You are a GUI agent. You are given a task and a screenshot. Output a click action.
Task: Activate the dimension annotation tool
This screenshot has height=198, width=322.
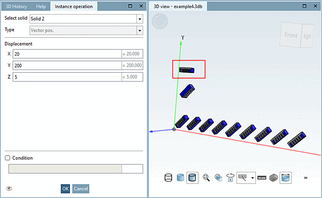(243, 178)
